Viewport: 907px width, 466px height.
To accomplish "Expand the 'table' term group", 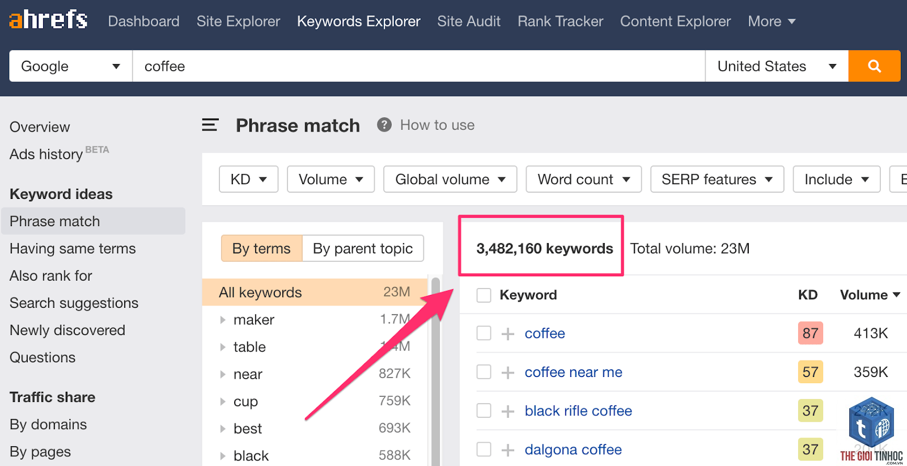I will click(223, 347).
